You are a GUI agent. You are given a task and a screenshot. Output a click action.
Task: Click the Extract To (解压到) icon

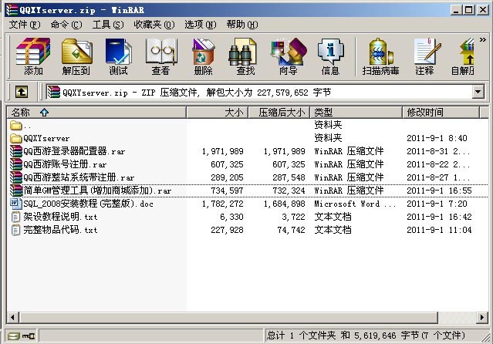pyautogui.click(x=76, y=56)
